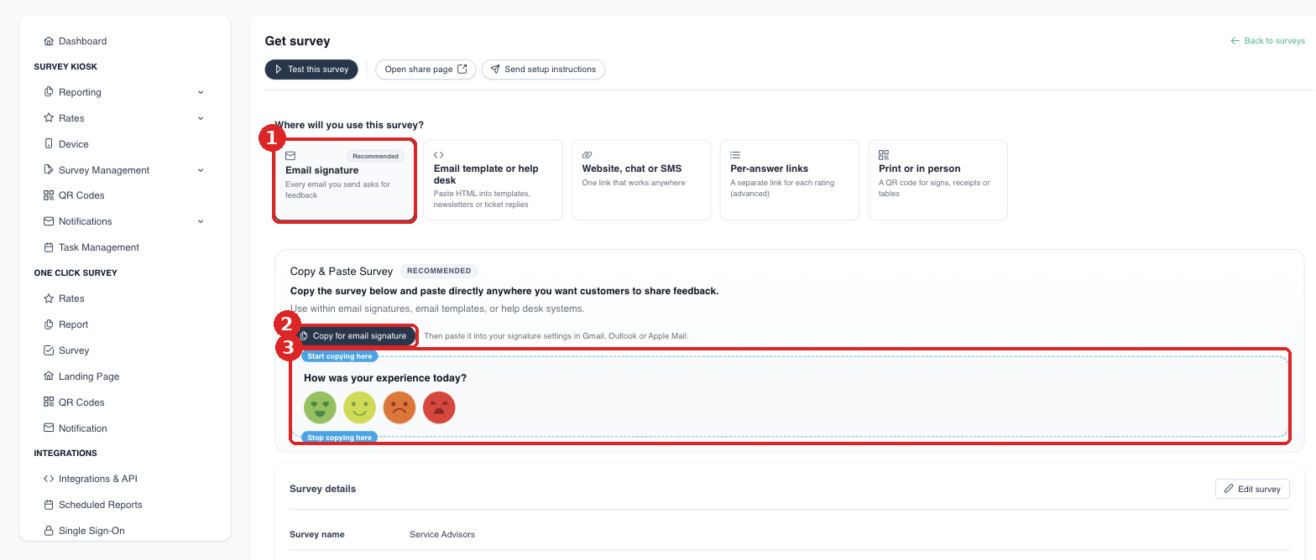
Task: Click the Notification envelope icon under One Click Survey
Action: pyautogui.click(x=49, y=428)
